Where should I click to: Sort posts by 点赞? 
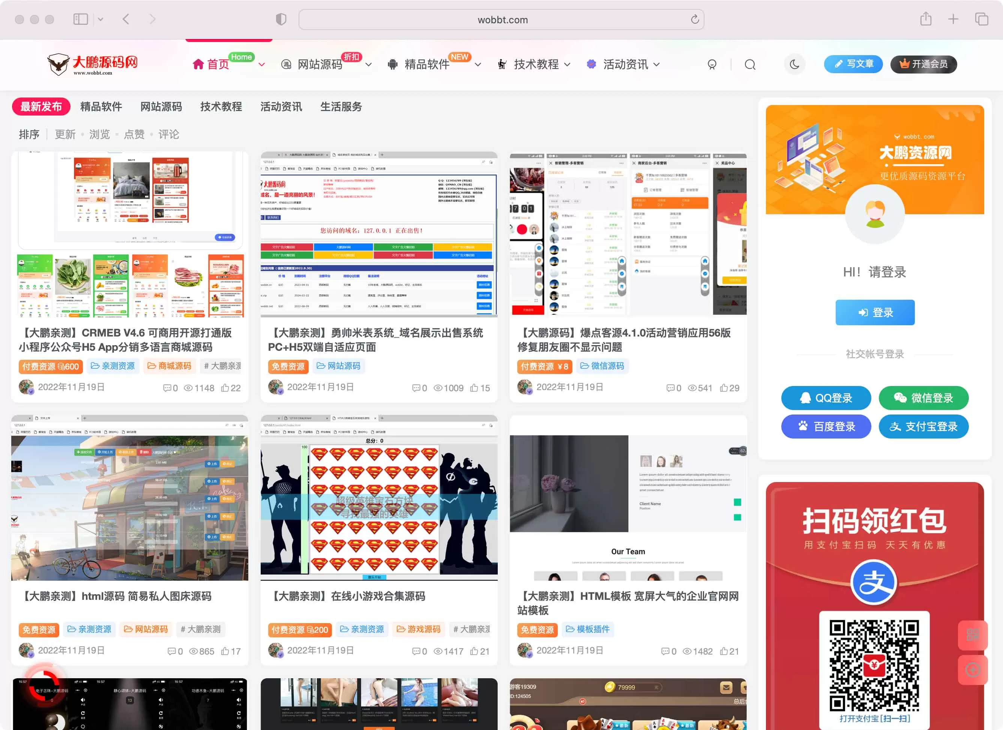(x=134, y=134)
